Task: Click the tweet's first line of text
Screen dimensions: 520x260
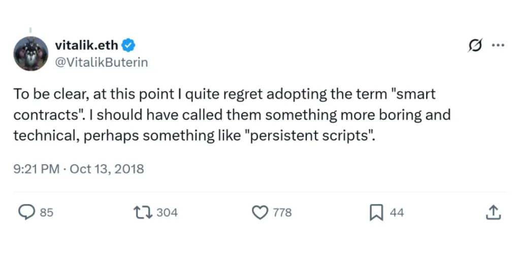Action: pyautogui.click(x=223, y=94)
